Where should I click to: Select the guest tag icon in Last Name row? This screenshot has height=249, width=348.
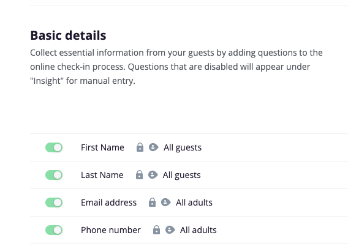(153, 174)
